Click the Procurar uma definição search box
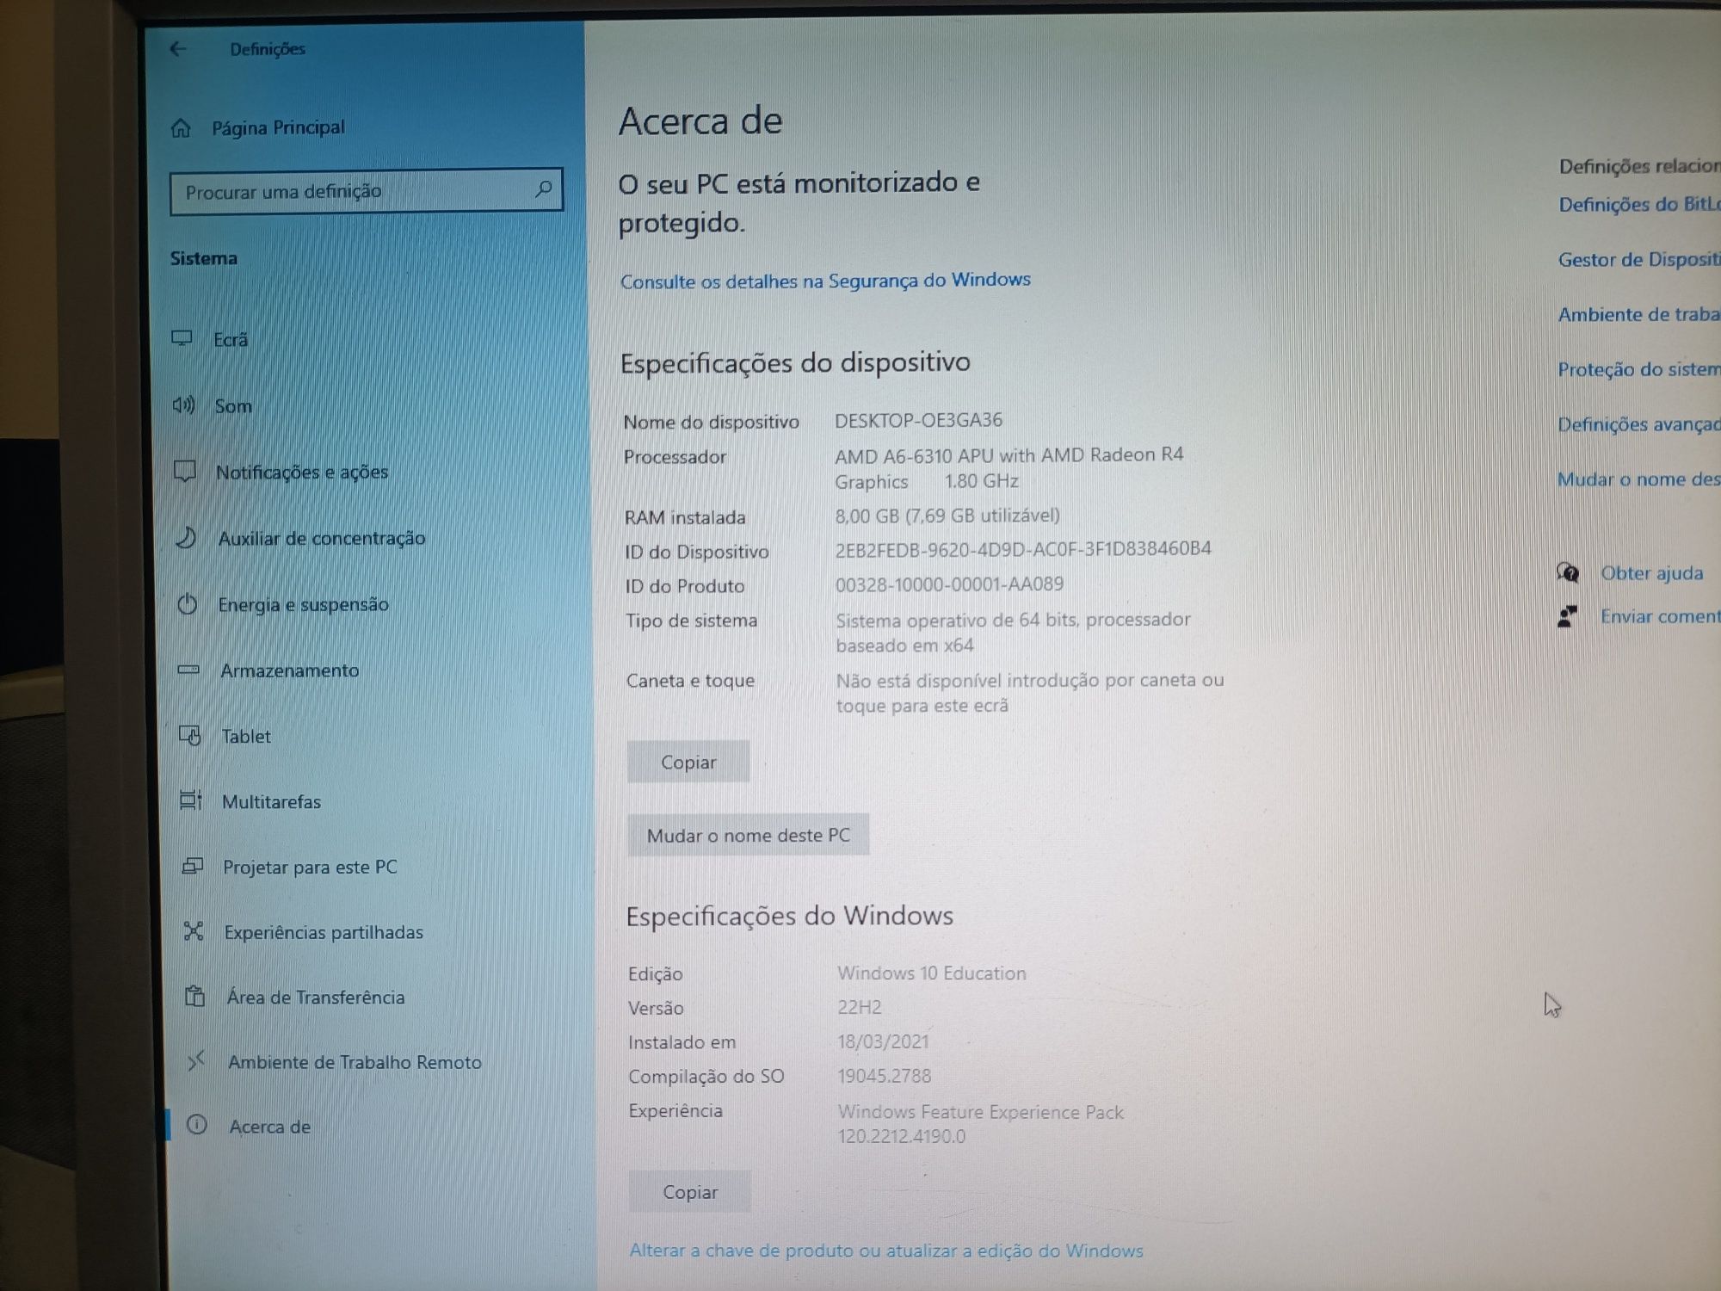1721x1291 pixels. tap(367, 190)
